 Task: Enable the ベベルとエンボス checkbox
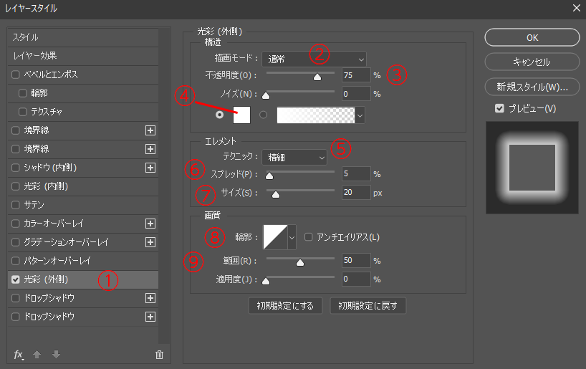pyautogui.click(x=16, y=75)
